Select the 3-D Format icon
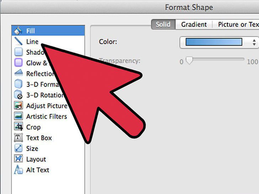259x194 pixels. point(18,84)
